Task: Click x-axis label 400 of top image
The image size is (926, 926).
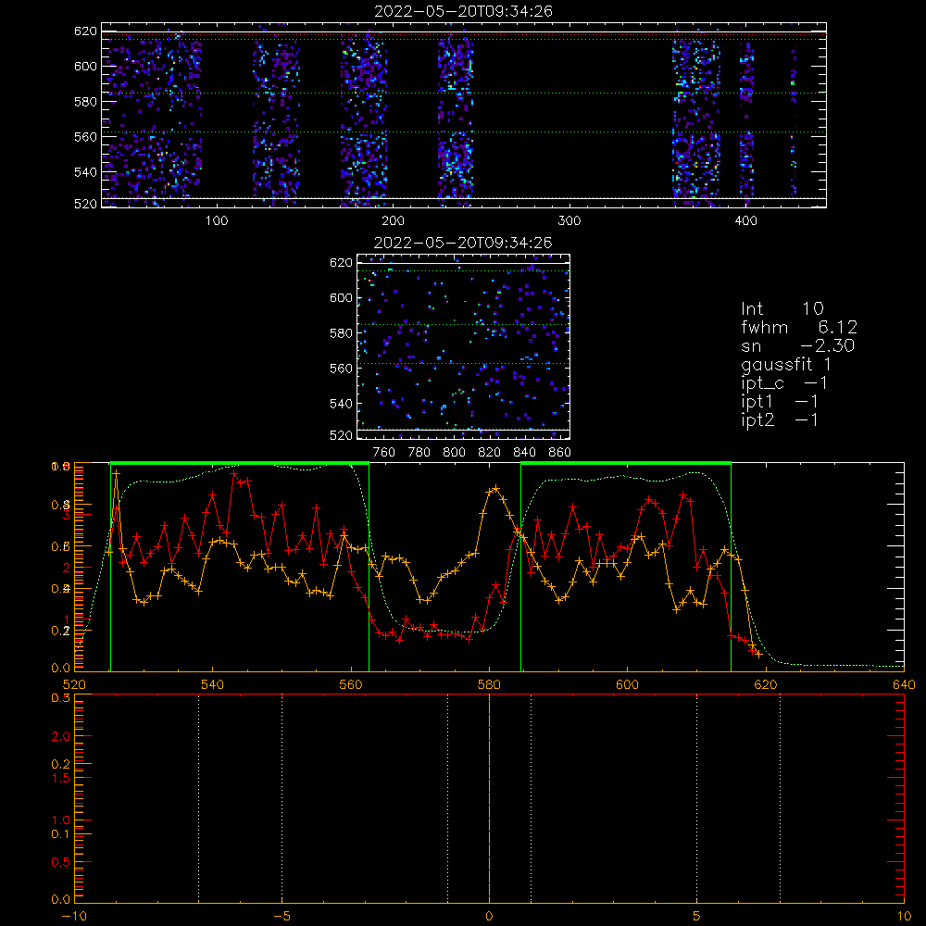Action: pos(745,221)
